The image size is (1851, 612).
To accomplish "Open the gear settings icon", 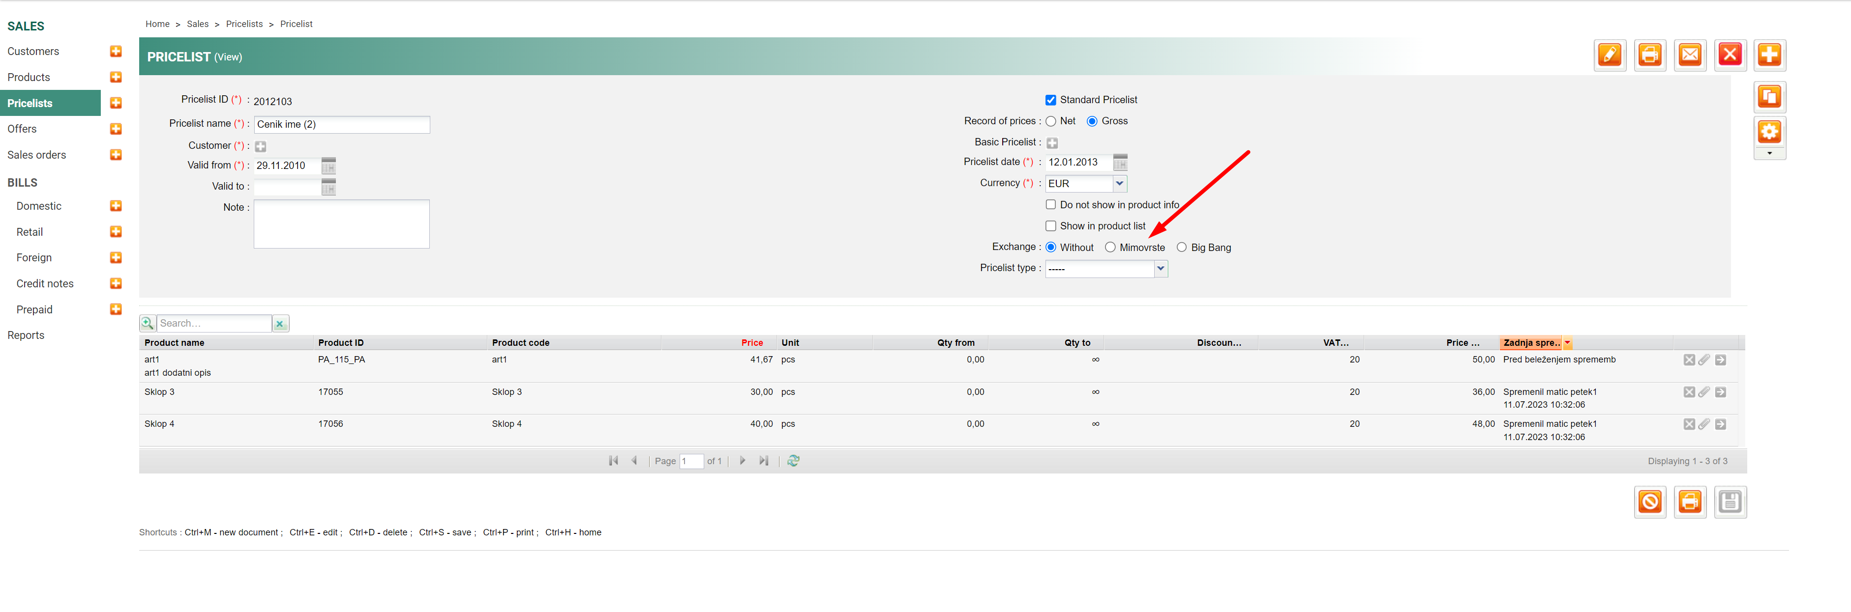I will click(x=1769, y=131).
